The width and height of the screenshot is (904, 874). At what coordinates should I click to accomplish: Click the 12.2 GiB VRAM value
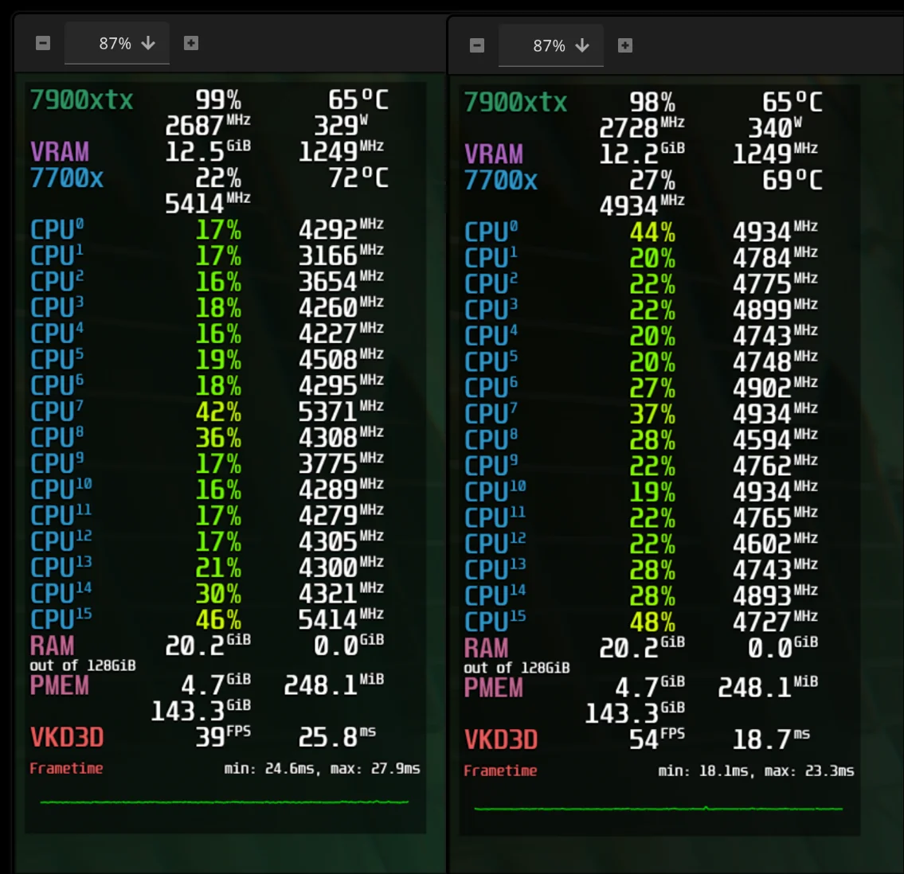(x=642, y=154)
